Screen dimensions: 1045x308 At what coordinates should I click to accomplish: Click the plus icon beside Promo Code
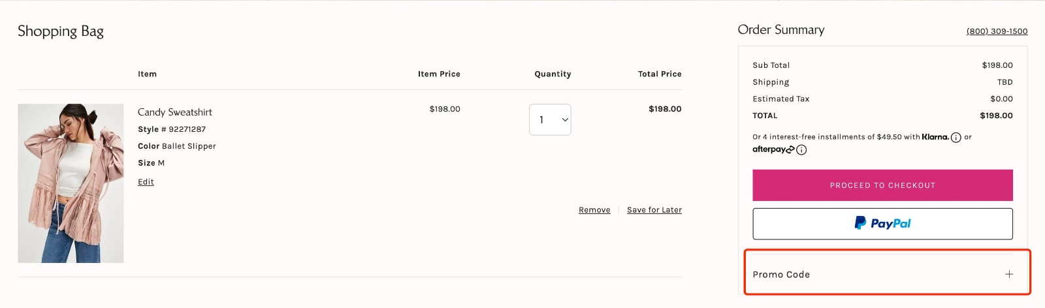1009,274
